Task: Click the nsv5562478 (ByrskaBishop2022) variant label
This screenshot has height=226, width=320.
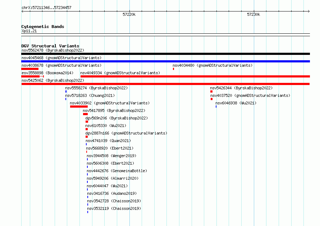Action: (x=53, y=50)
